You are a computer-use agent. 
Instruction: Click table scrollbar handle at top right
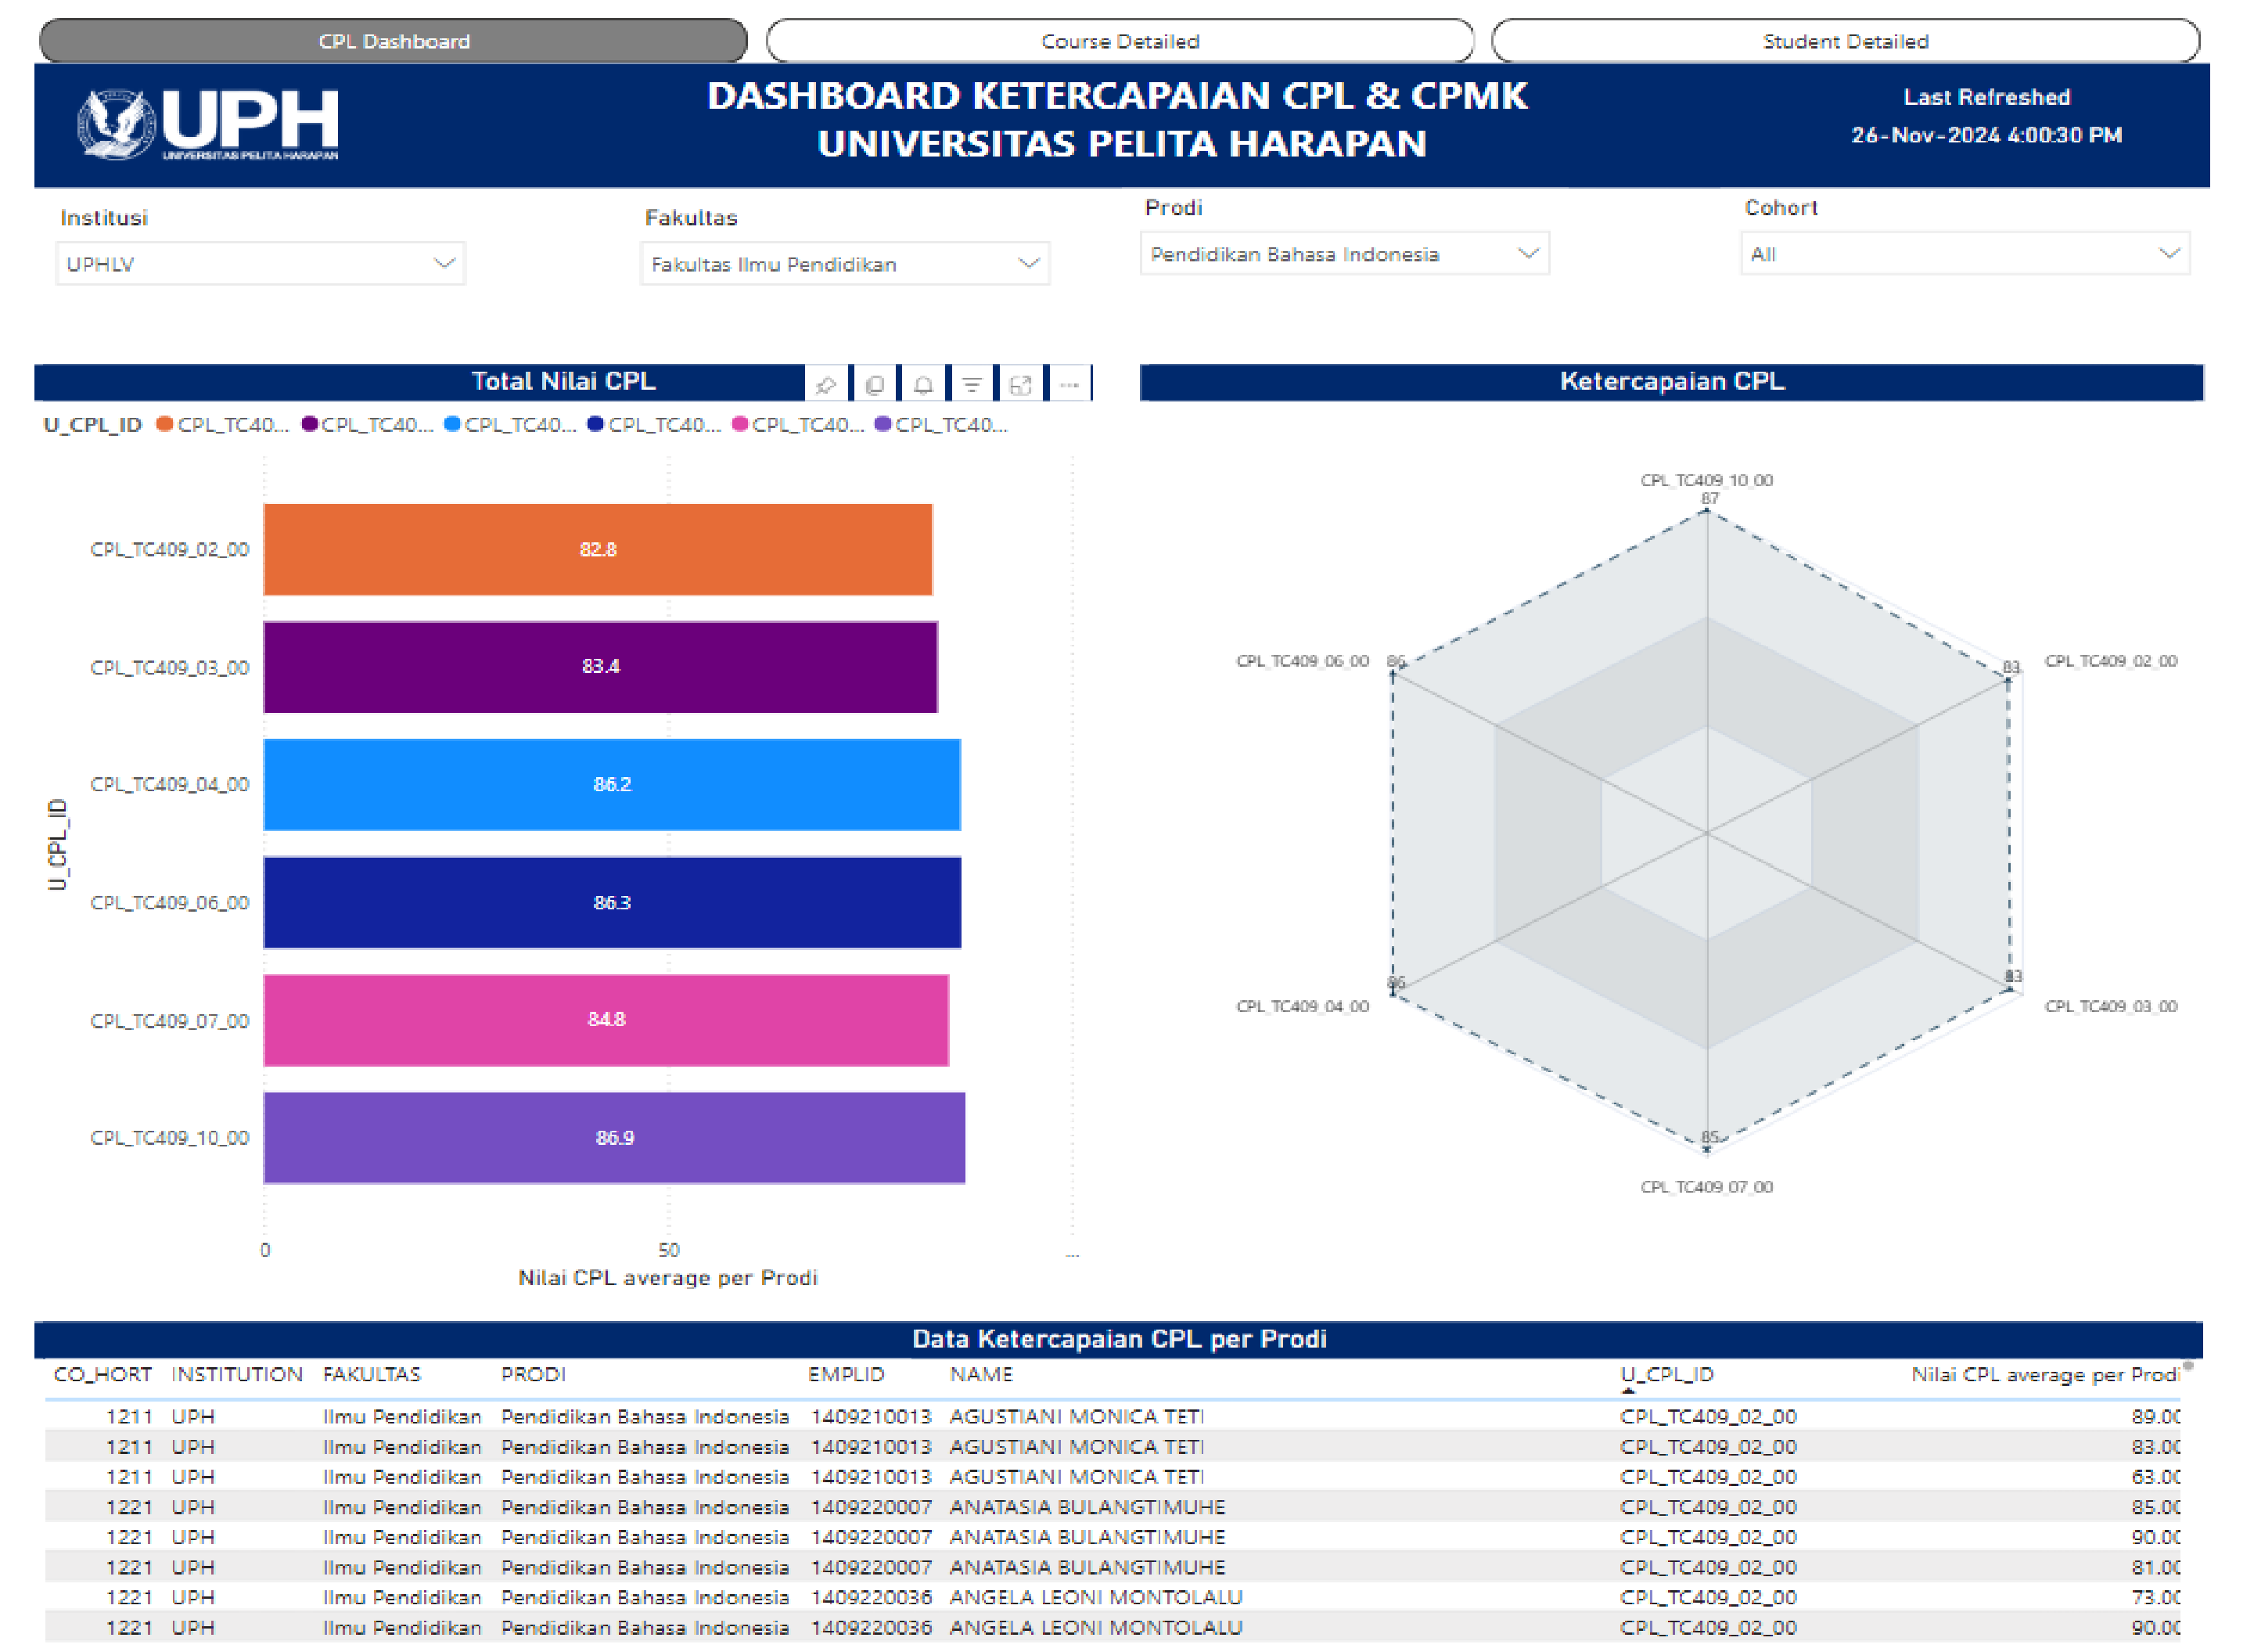[2189, 1367]
